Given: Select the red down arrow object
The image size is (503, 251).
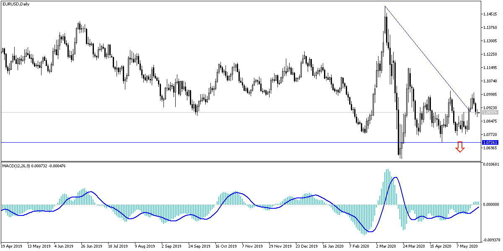Looking at the screenshot, I should click(x=460, y=147).
